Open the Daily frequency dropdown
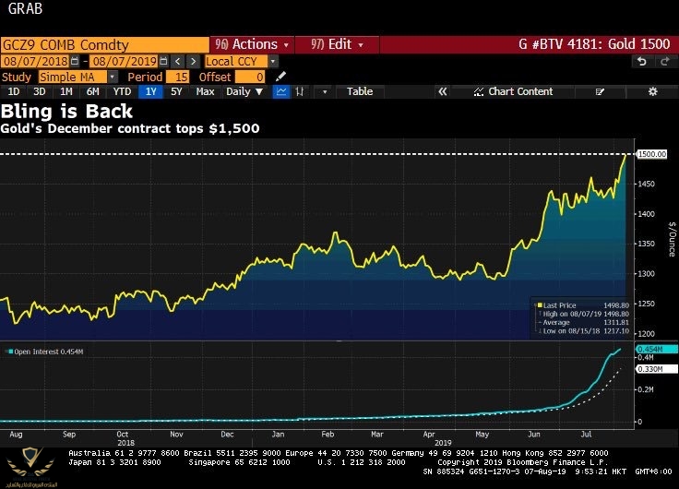 (x=244, y=91)
